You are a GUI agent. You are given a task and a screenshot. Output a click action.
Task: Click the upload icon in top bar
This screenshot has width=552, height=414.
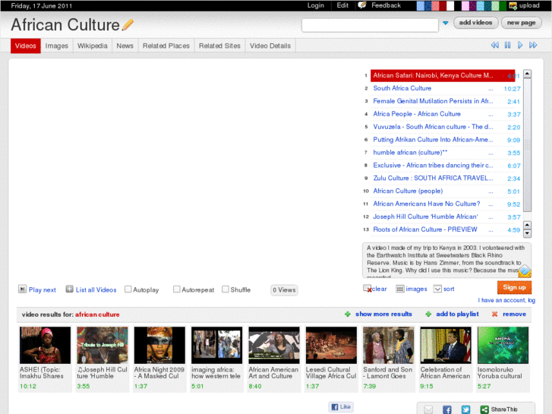click(514, 5)
